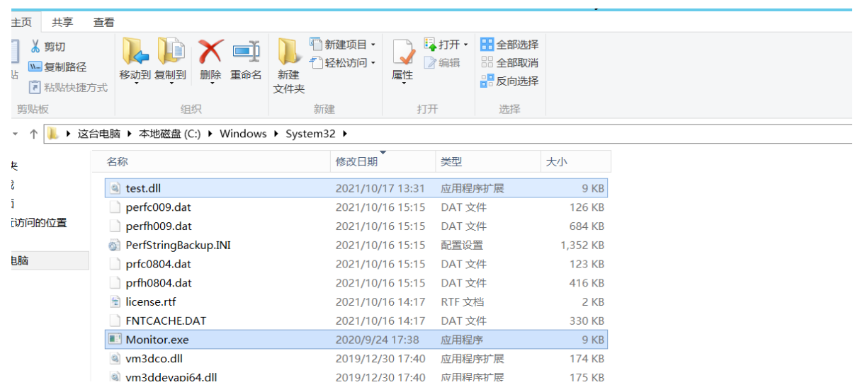The width and height of the screenshot is (860, 392).
Task: Click the Monitor.exe application icon
Action: (115, 340)
